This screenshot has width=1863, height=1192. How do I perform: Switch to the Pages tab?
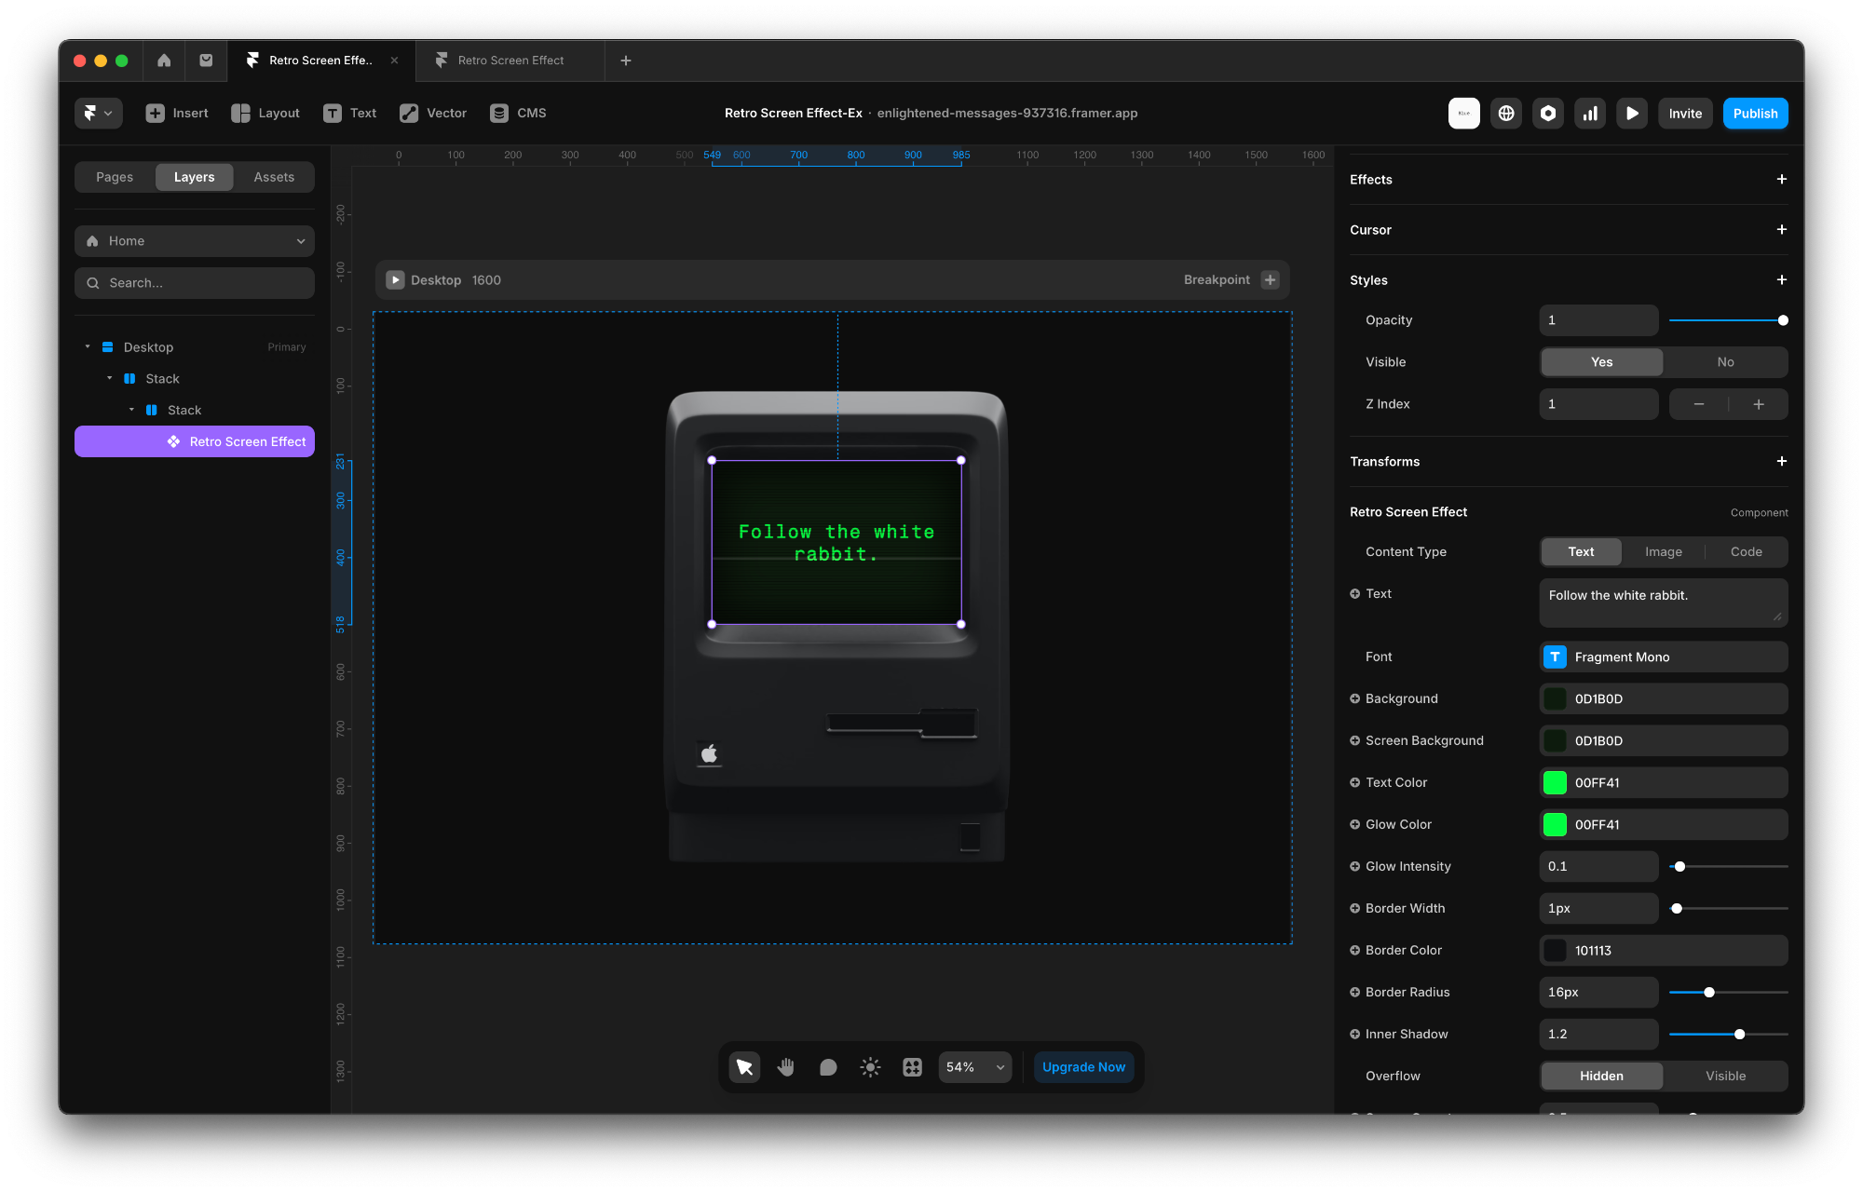115,177
